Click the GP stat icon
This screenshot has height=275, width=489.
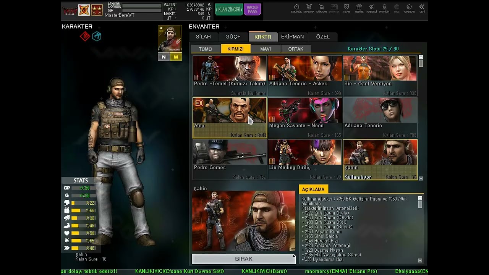coord(67,188)
